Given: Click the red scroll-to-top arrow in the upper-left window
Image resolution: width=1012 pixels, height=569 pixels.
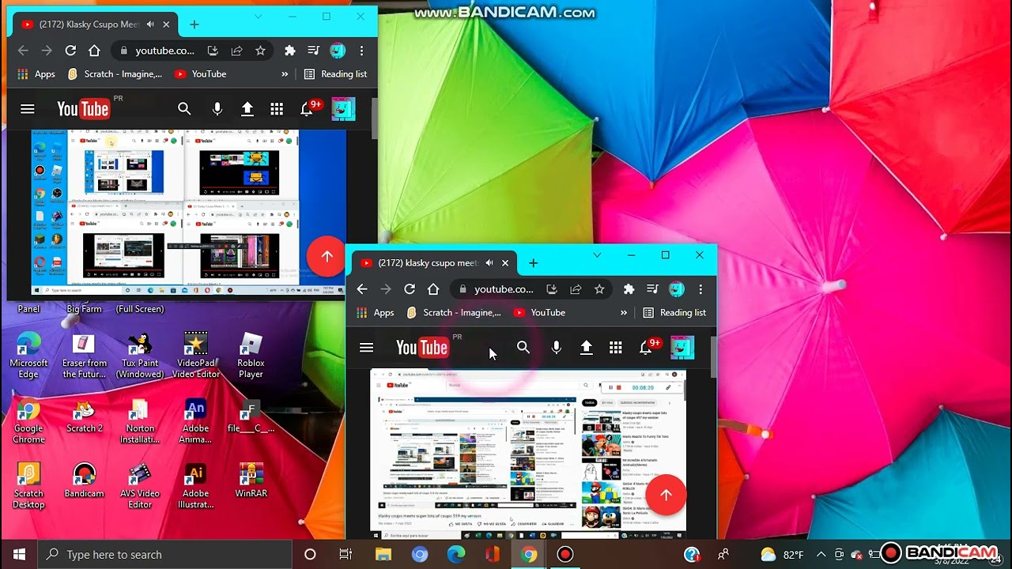Looking at the screenshot, I should point(327,256).
